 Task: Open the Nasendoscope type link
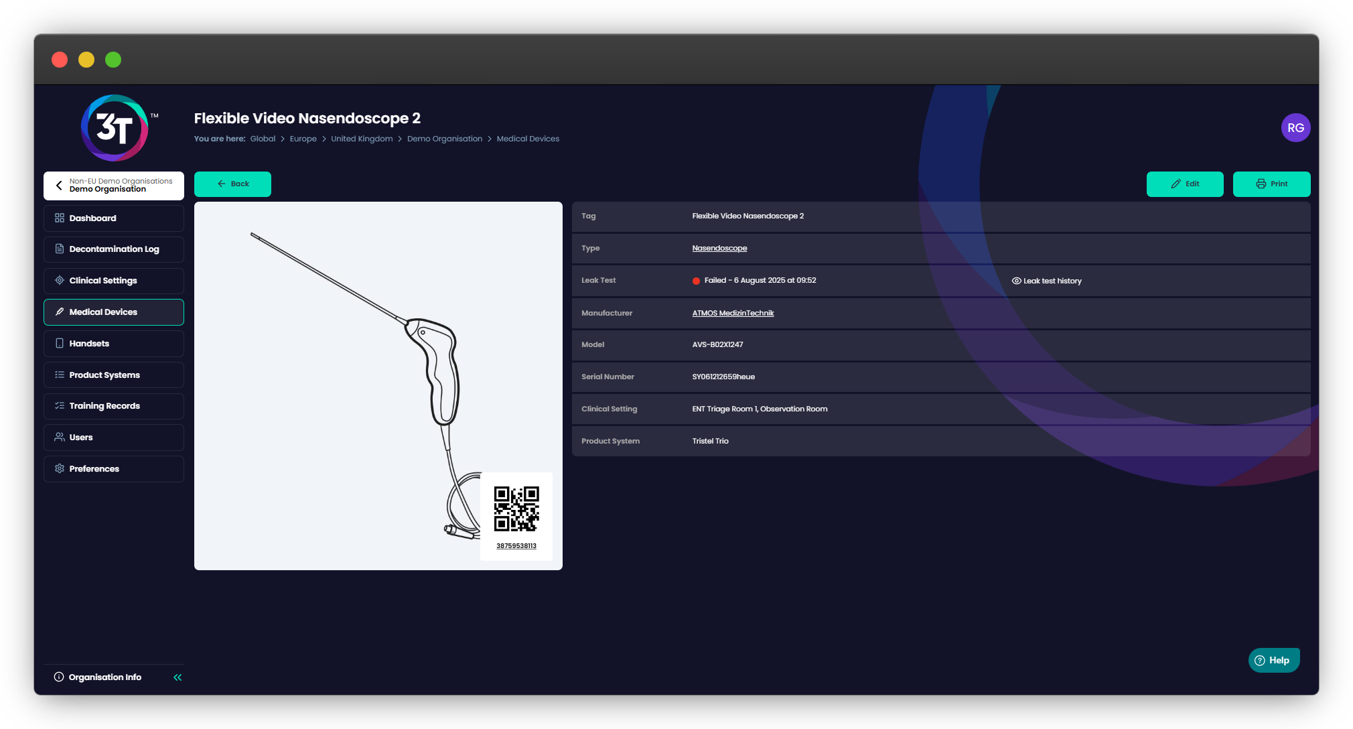719,249
